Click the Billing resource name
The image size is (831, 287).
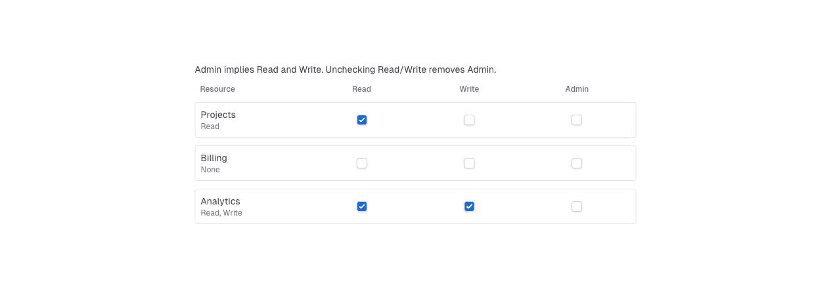coord(214,158)
